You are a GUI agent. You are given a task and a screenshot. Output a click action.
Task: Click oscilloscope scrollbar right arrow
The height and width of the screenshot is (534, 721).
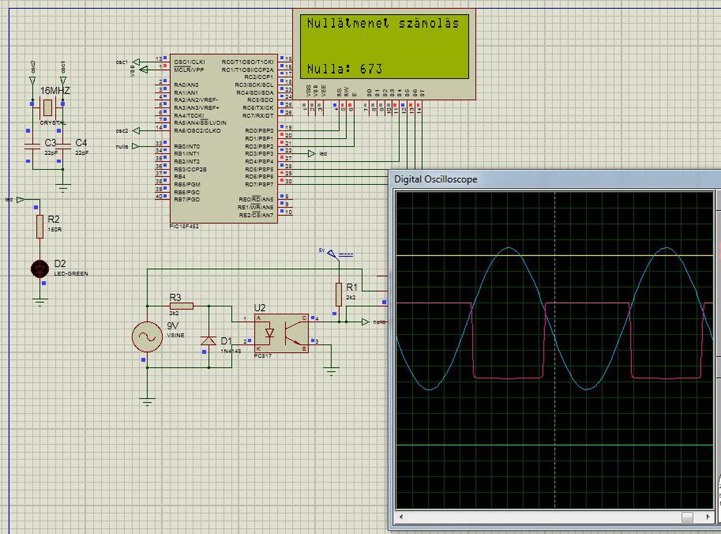tap(707, 517)
